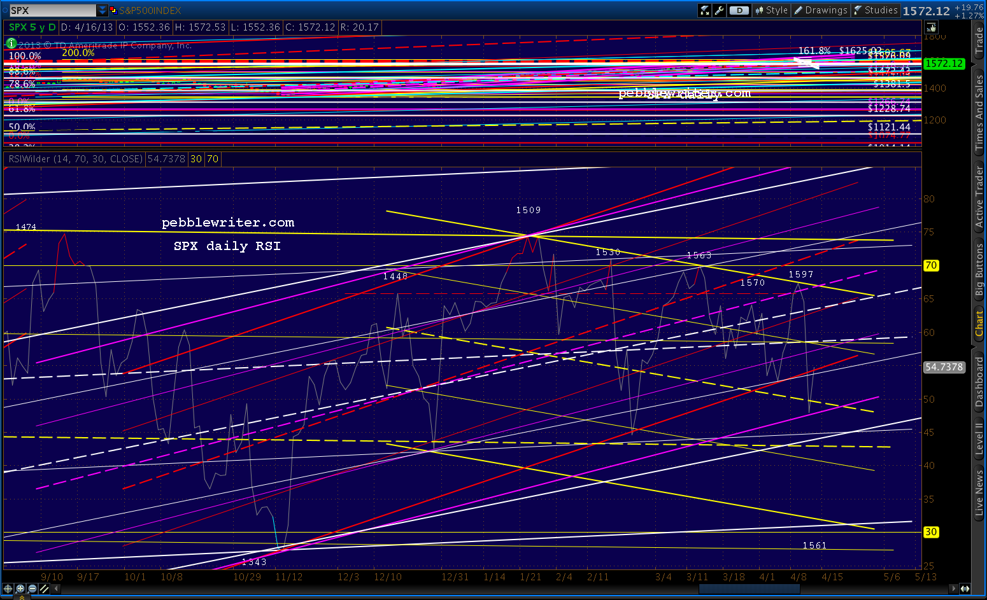The height and width of the screenshot is (600, 987).
Task: Open the Drawings menu
Action: (x=820, y=10)
